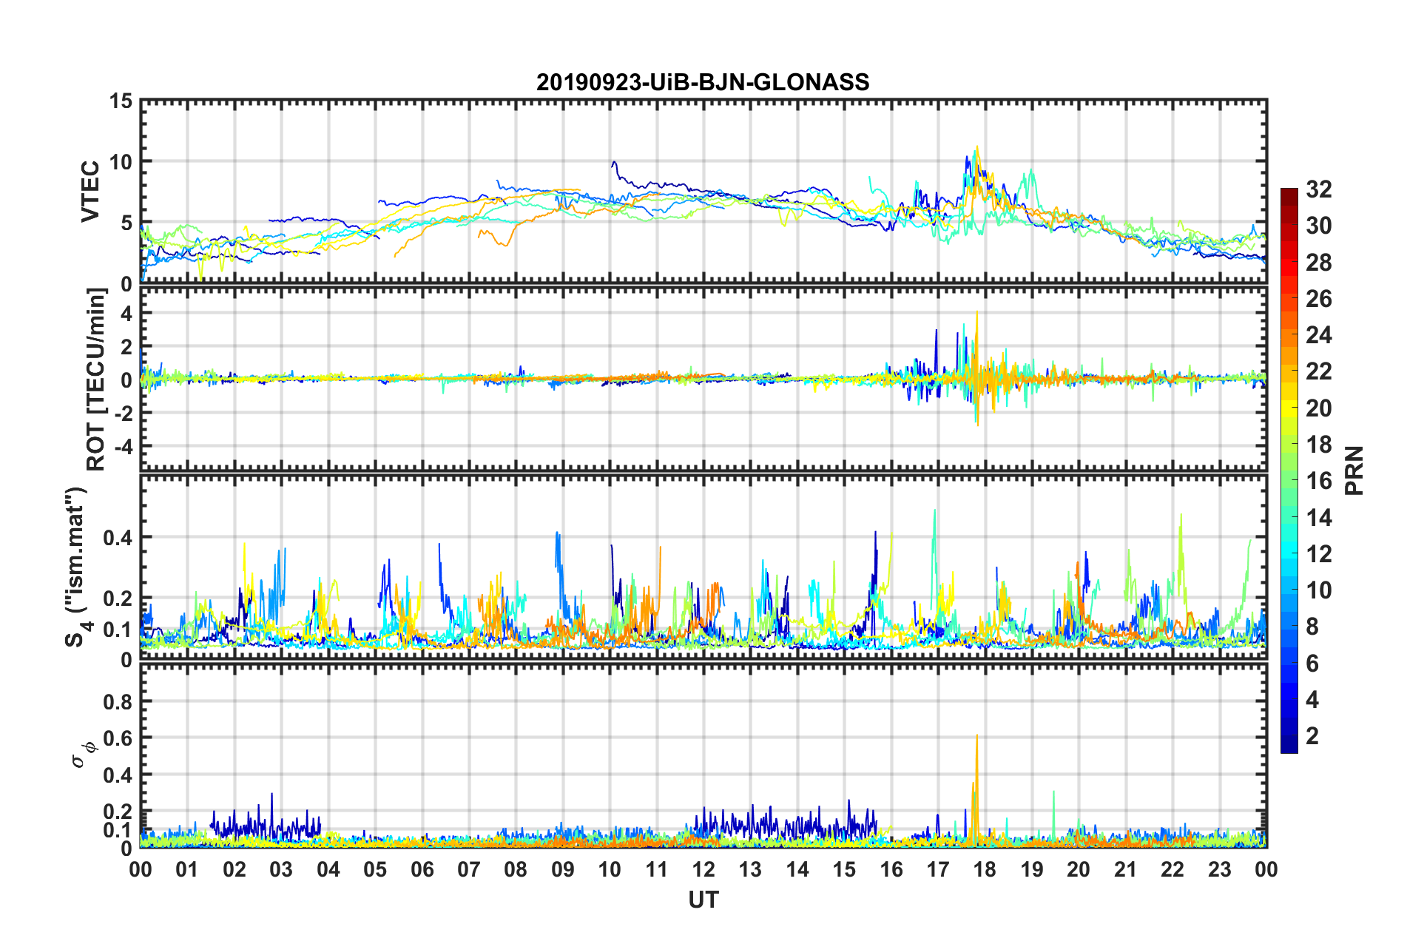Click the sigma-phi y-axis label
The width and height of the screenshot is (1407, 941).
tap(84, 755)
